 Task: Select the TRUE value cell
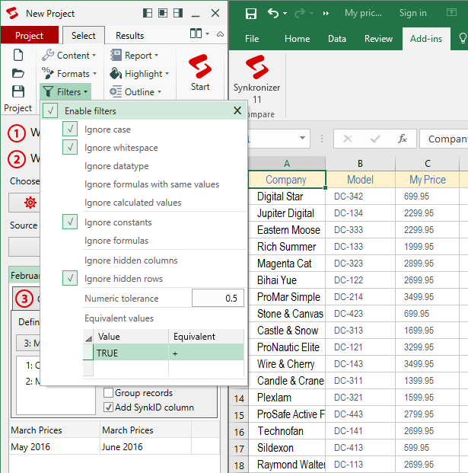pyautogui.click(x=131, y=353)
